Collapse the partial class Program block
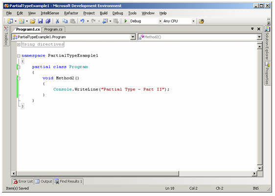The height and width of the screenshot is (196, 275). [19, 67]
